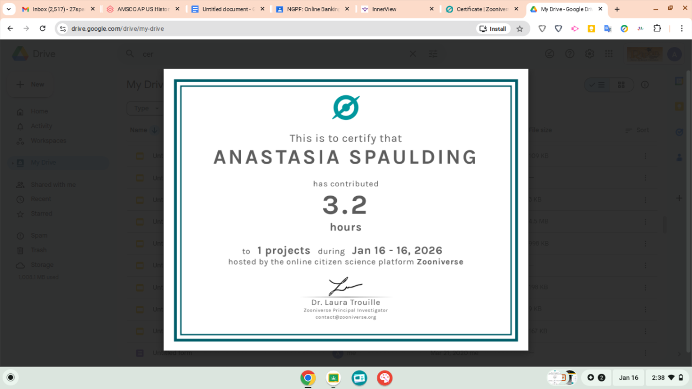The width and height of the screenshot is (692, 389).
Task: View site information icon in address bar
Action: [62, 29]
